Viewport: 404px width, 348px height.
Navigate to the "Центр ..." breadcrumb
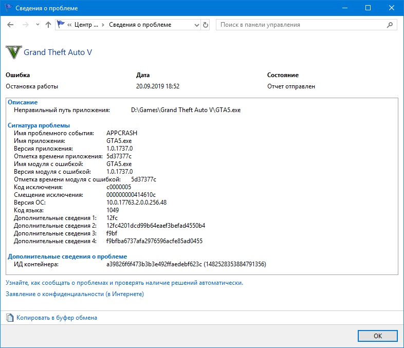86,25
